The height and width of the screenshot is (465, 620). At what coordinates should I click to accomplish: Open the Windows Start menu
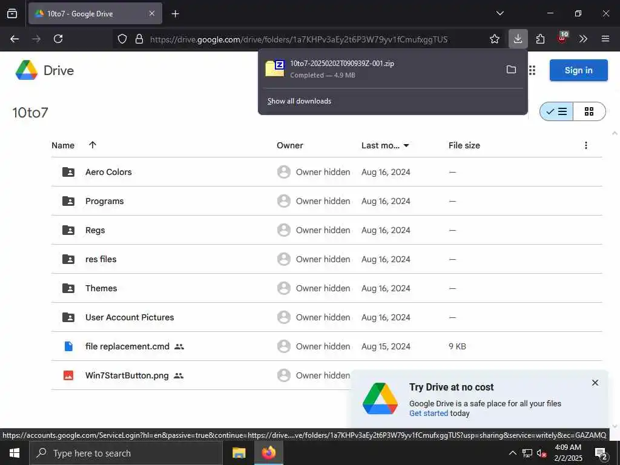pos(15,453)
